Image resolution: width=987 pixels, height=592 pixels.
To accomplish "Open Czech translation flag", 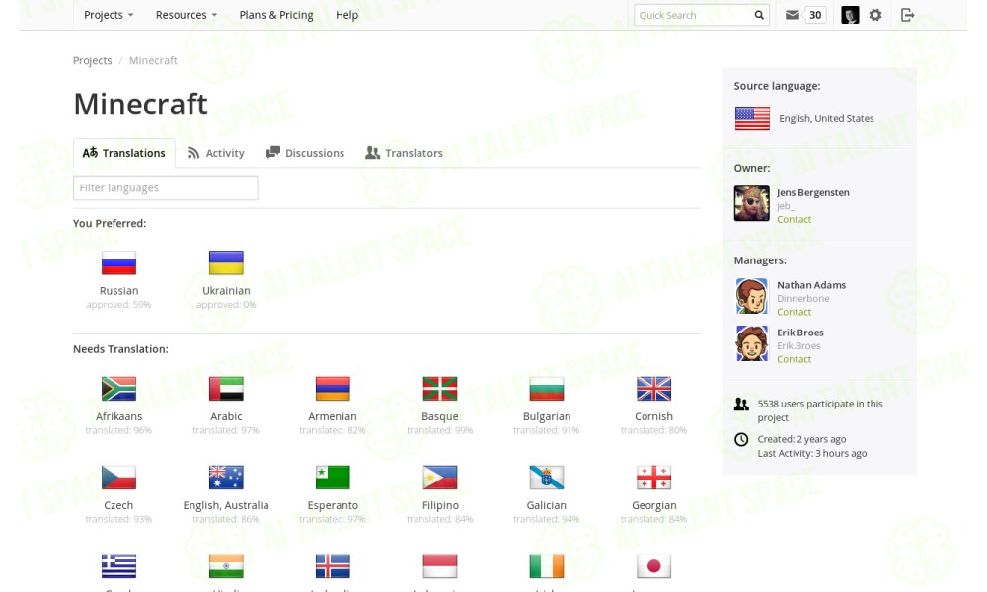I will [119, 478].
